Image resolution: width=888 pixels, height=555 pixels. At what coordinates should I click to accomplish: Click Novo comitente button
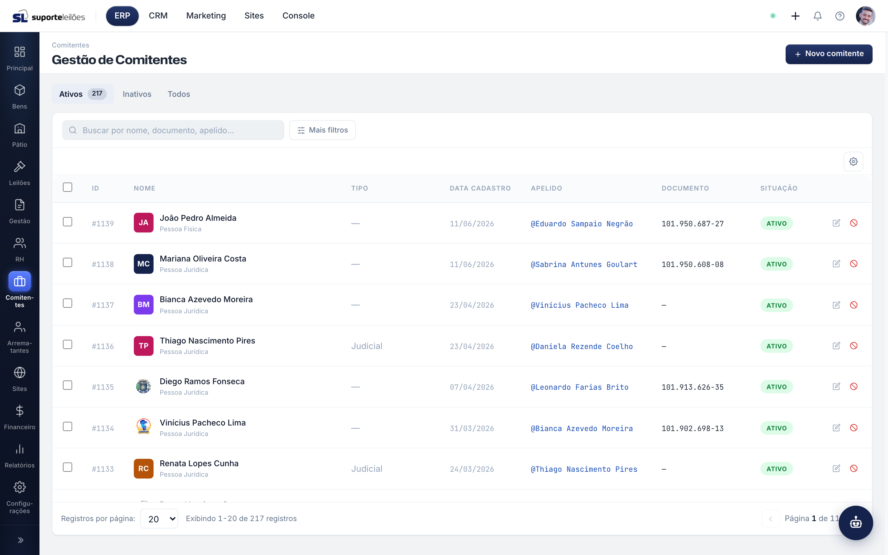828,54
